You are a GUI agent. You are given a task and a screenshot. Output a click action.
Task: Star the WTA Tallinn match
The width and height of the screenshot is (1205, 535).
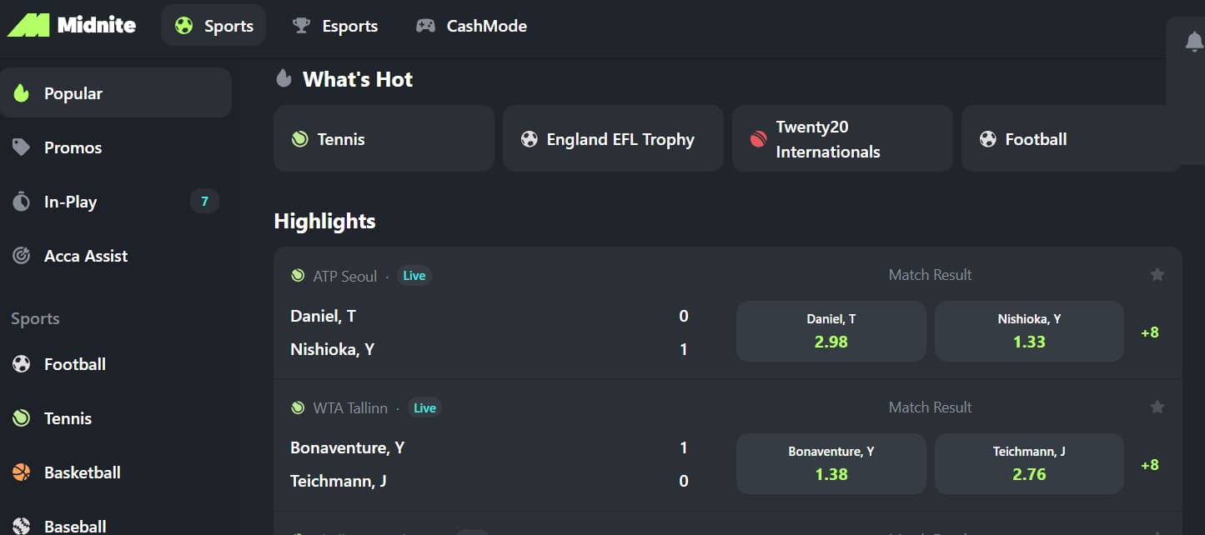pos(1157,407)
